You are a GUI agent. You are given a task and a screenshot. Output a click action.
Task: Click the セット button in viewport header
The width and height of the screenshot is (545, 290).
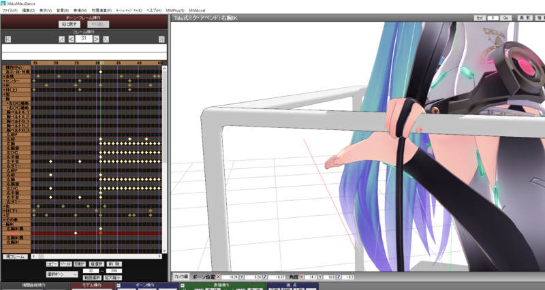tap(480, 18)
